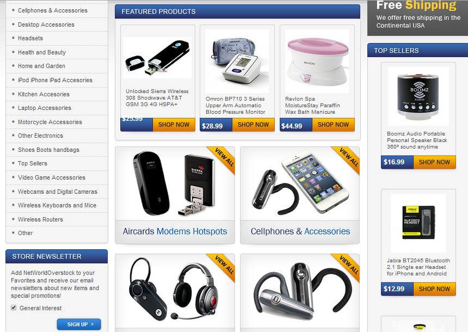Click SHOP NOW for the $12.99 Jabra headset
Viewport: 468px width, 332px height.
tap(434, 288)
